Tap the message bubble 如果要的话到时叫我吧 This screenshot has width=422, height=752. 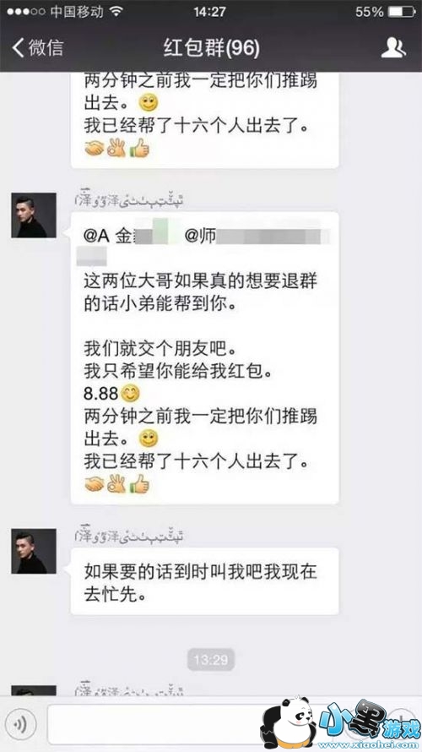(x=205, y=581)
